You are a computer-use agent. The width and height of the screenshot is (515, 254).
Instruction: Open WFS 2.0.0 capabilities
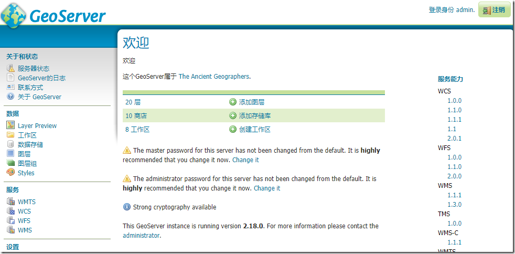tap(454, 176)
